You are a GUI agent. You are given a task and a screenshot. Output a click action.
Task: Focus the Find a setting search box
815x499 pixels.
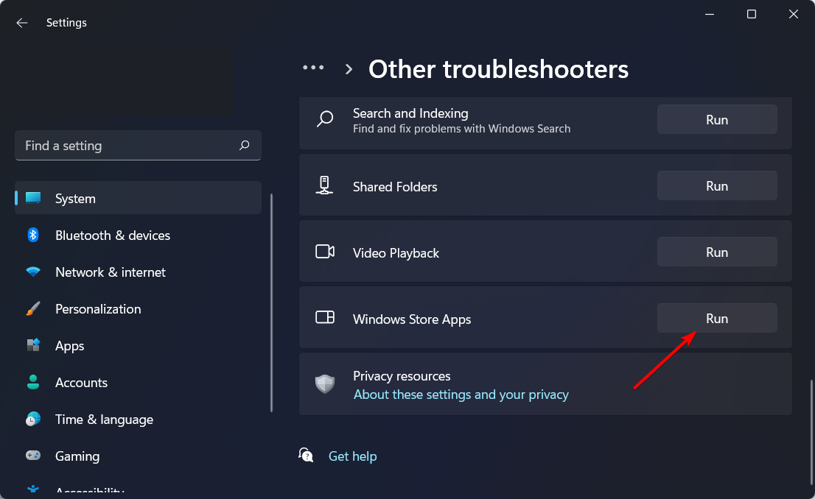(138, 146)
